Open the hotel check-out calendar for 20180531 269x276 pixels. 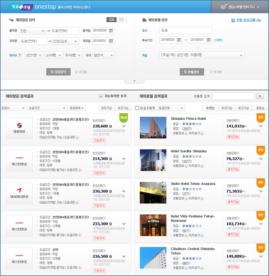(208, 40)
